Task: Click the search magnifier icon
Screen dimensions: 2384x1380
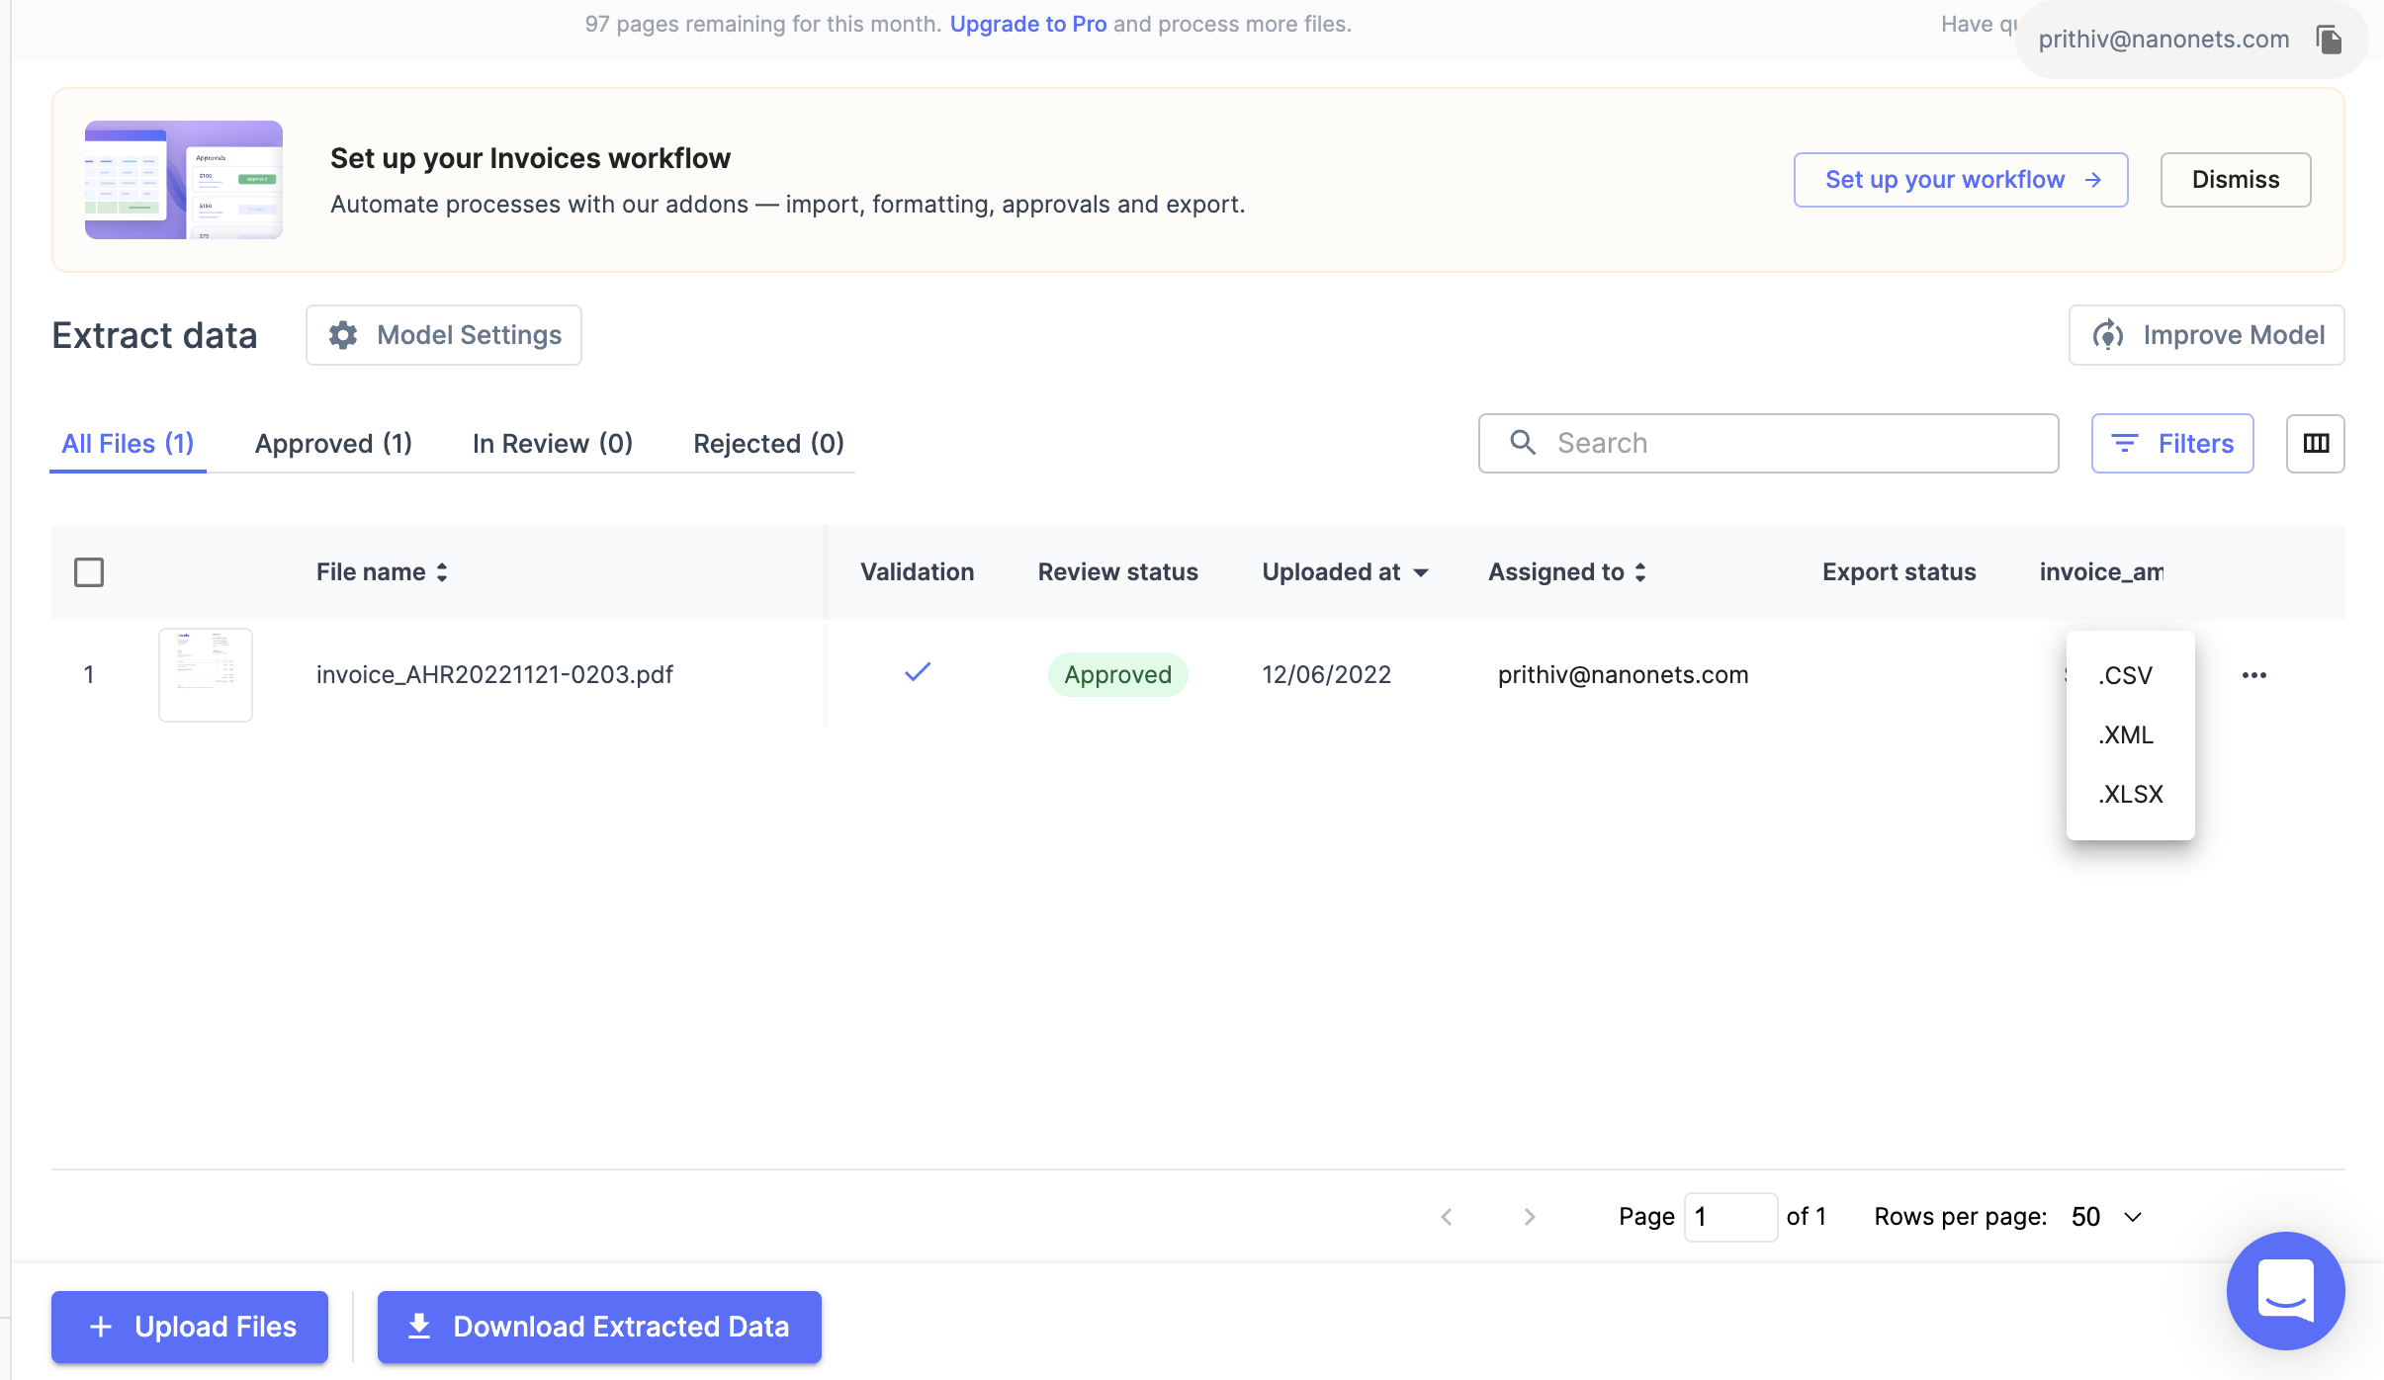Action: [1522, 443]
